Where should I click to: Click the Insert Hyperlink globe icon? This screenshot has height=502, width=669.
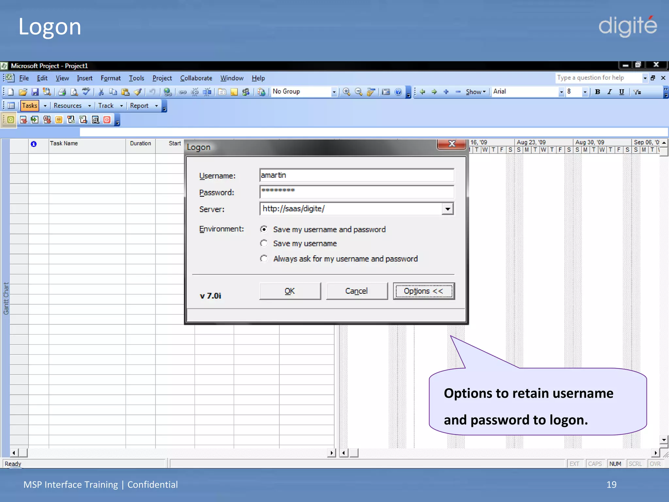(x=168, y=92)
